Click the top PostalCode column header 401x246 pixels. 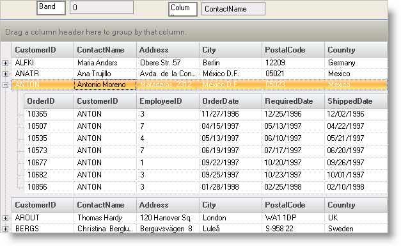pos(293,50)
